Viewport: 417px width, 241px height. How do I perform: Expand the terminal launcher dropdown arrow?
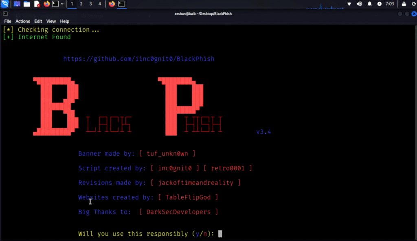point(62,4)
